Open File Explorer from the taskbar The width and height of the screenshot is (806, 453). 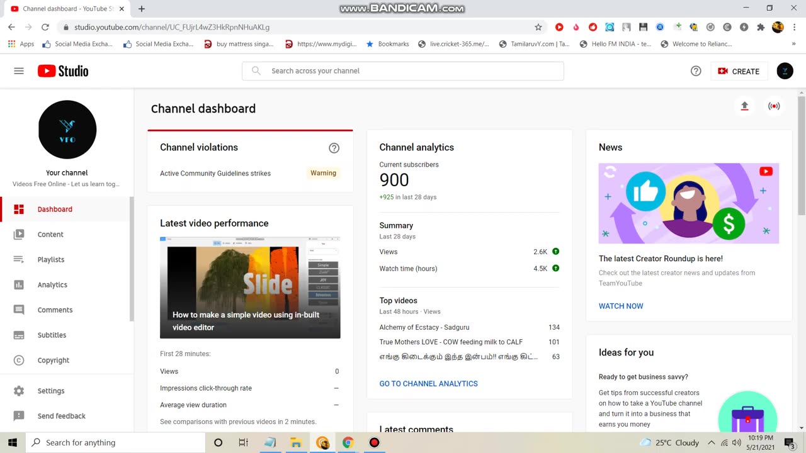(296, 442)
